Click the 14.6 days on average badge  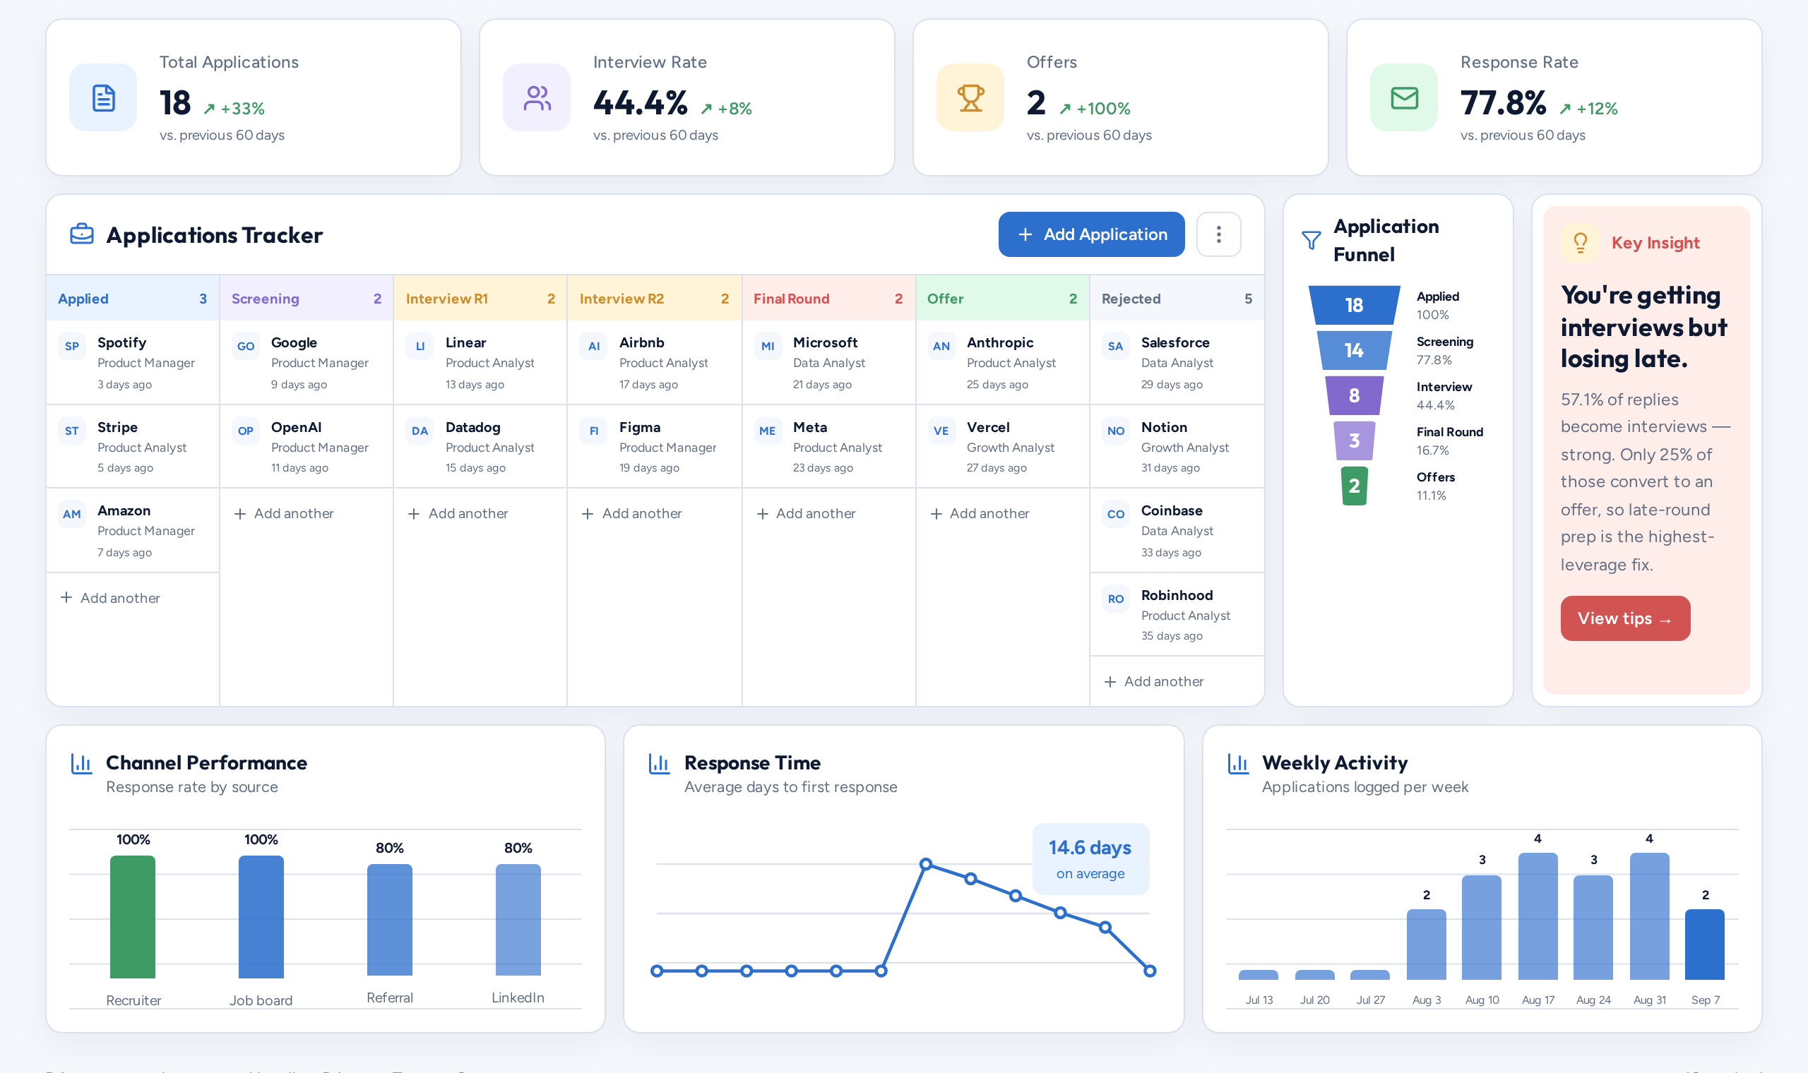[x=1090, y=859]
